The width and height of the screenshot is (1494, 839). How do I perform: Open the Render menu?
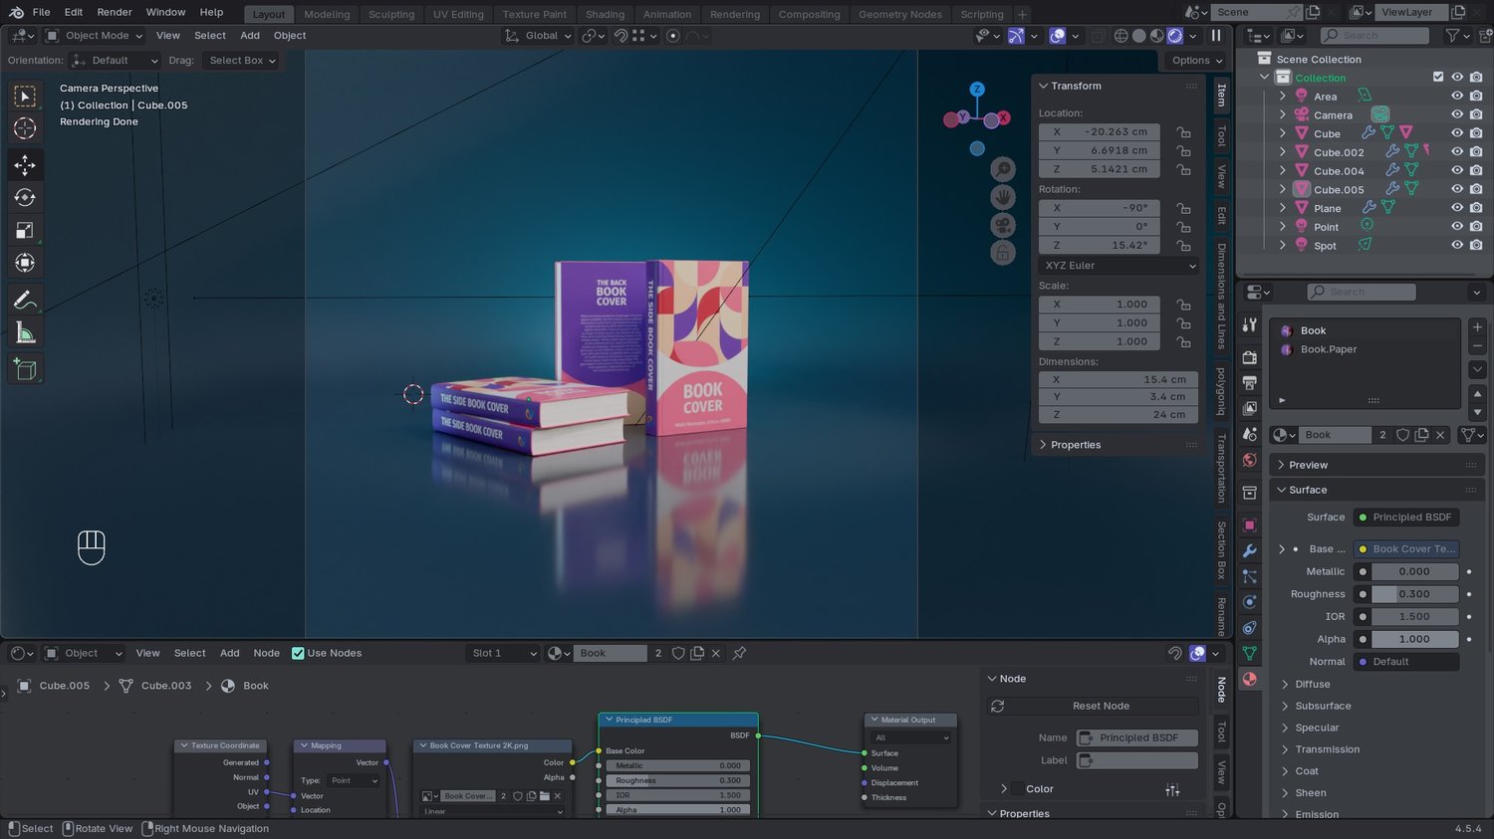(115, 12)
